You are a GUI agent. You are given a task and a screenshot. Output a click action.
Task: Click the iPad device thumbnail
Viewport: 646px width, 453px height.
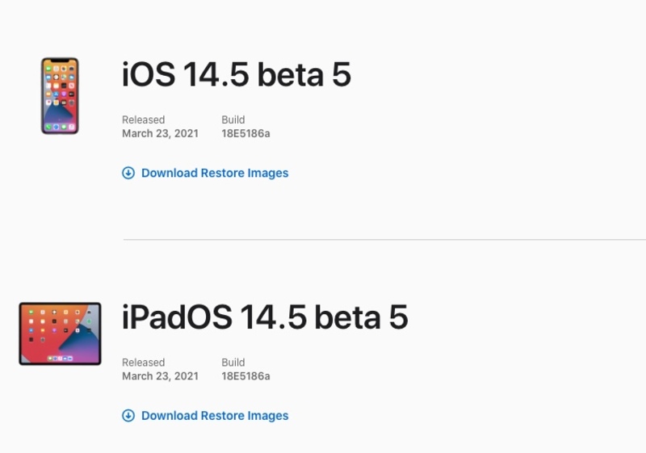click(60, 333)
